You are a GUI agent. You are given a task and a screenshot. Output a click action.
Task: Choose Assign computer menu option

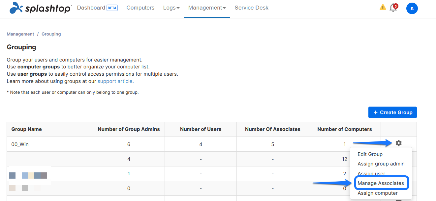point(378,193)
